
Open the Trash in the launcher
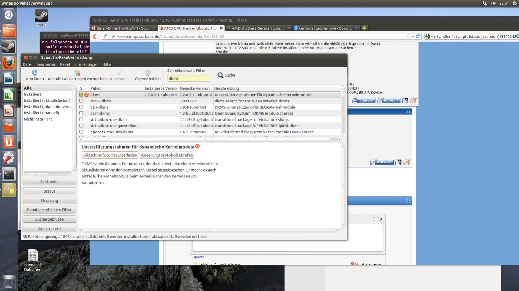[x=9, y=282]
